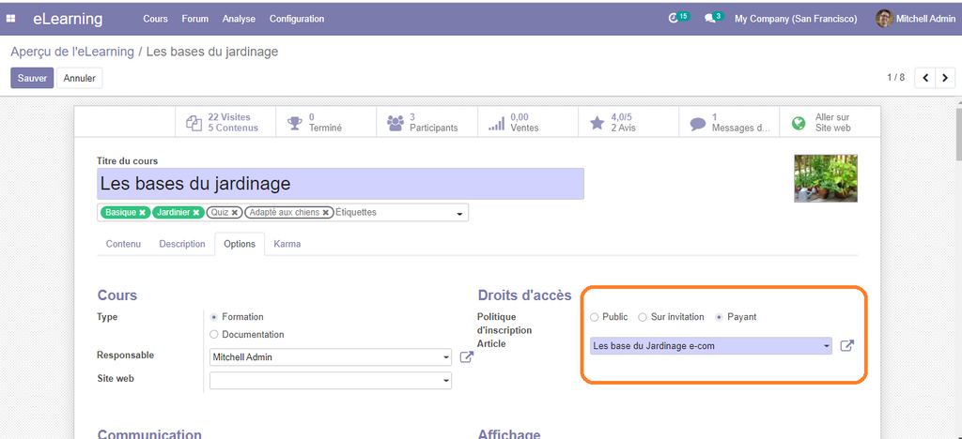Open the Article product dropdown
This screenshot has width=962, height=439.
tap(827, 346)
